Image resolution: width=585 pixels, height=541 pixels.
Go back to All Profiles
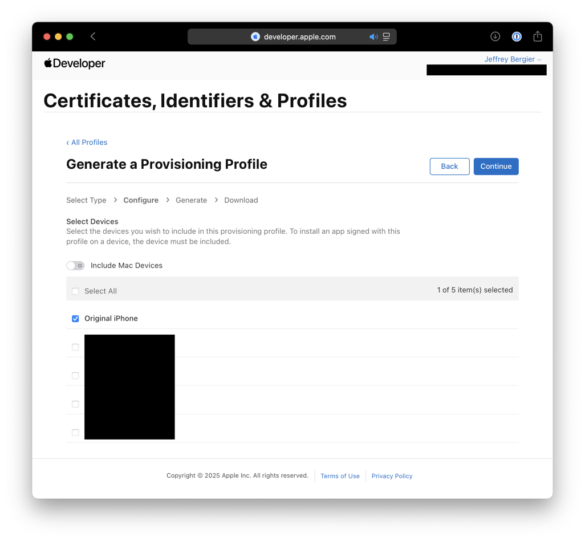pos(87,143)
